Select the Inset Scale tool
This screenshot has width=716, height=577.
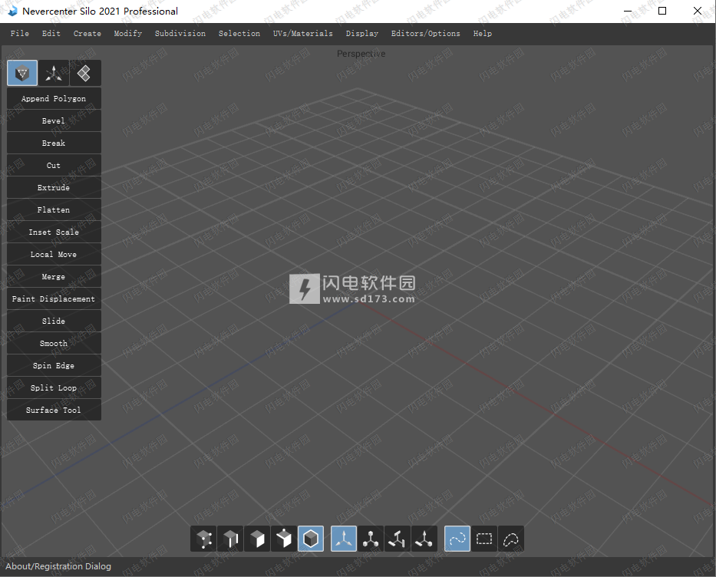point(54,232)
